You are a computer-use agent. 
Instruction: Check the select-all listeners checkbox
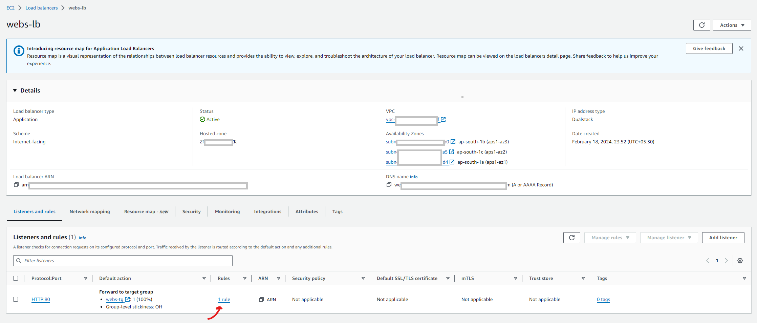(16, 278)
